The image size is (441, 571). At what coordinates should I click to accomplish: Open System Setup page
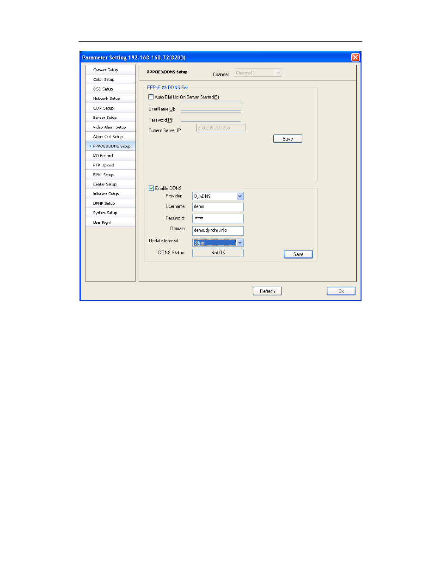coord(110,213)
